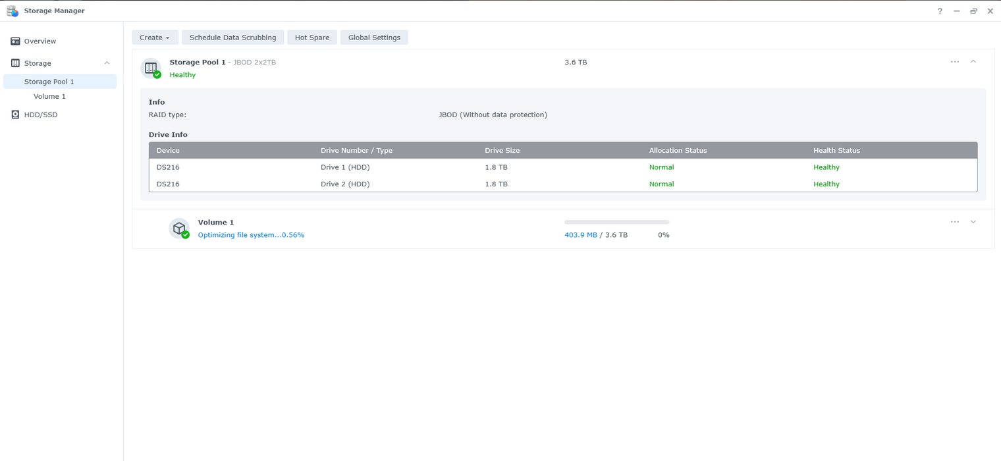Open Global Settings
This screenshot has width=1001, height=461.
(x=374, y=38)
